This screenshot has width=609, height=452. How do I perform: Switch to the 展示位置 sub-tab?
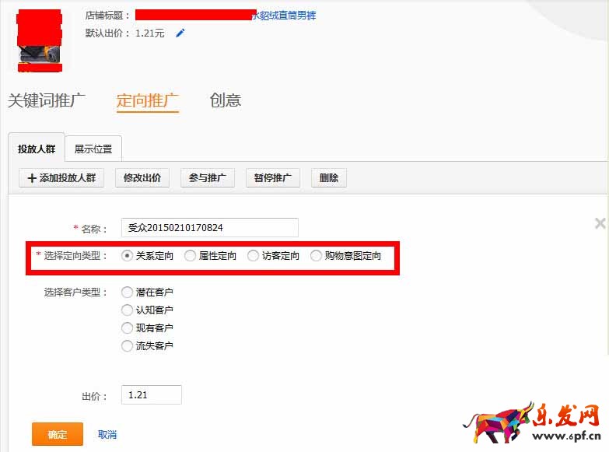(93, 149)
